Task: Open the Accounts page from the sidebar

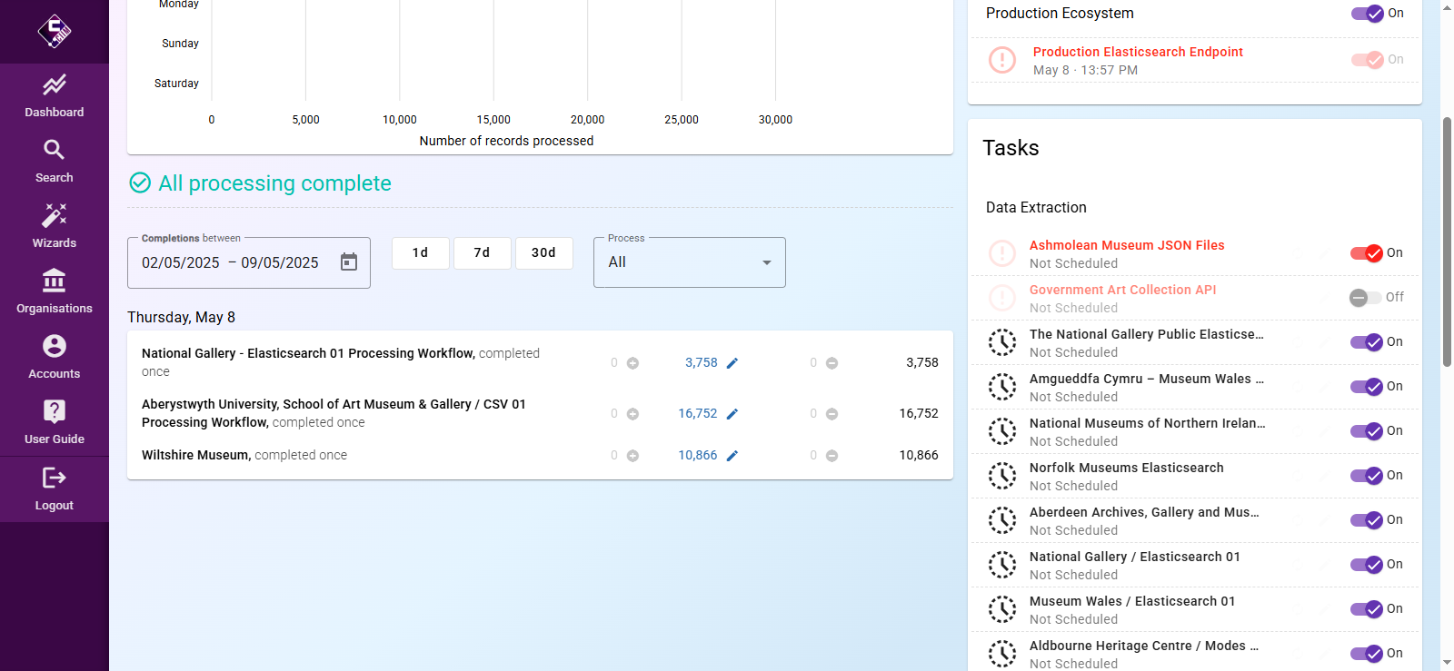Action: [x=55, y=358]
